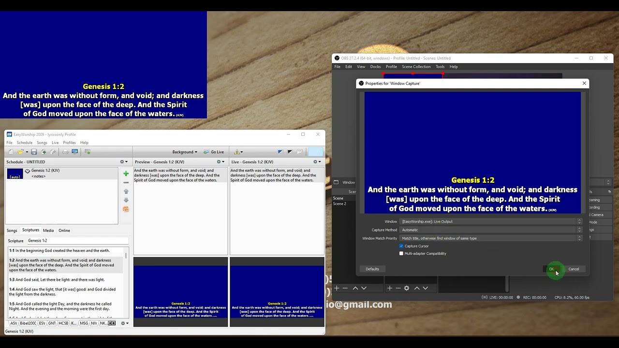Viewport: 619px width, 348px height.
Task: Click the OK button in Properties dialog
Action: [x=551, y=269]
